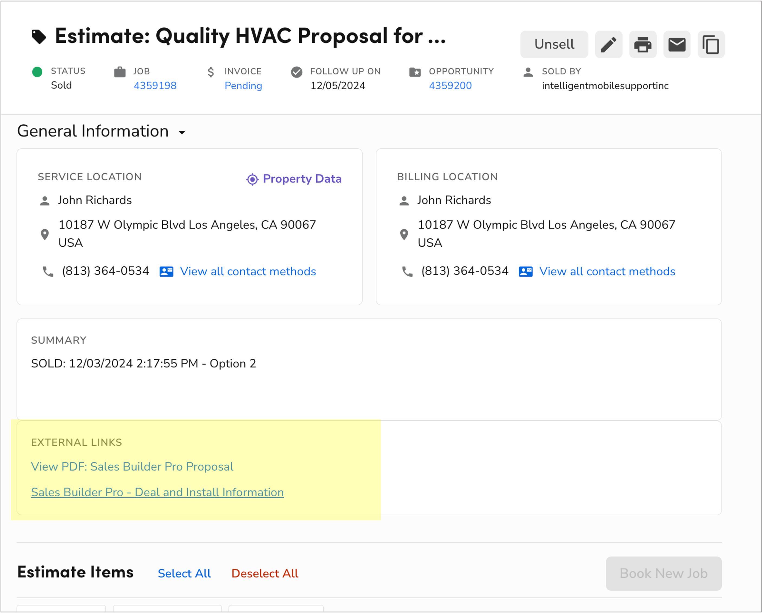The height and width of the screenshot is (613, 762).
Task: Select the SOLD 12/03/2024 summary text
Action: pyautogui.click(x=144, y=364)
